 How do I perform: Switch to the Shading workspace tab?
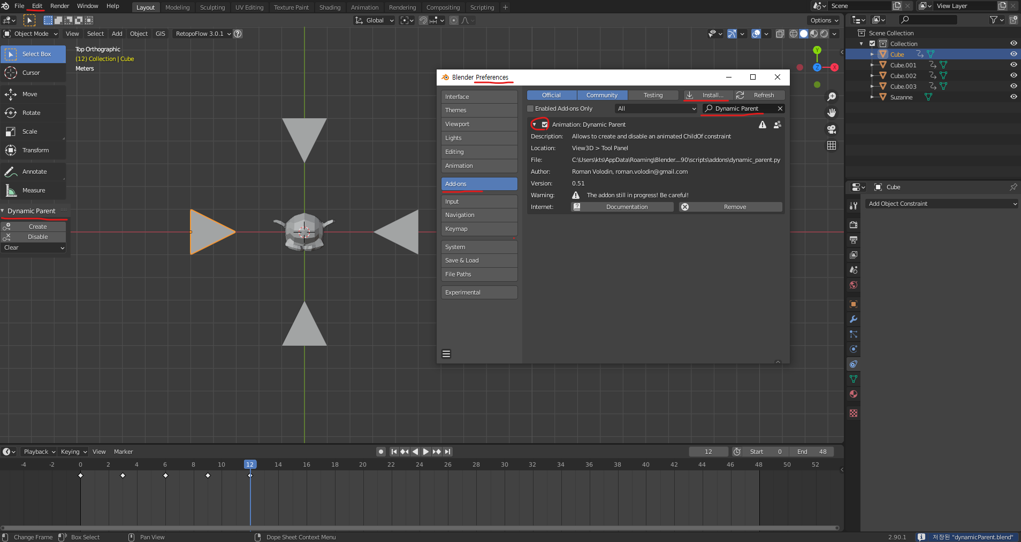tap(330, 7)
